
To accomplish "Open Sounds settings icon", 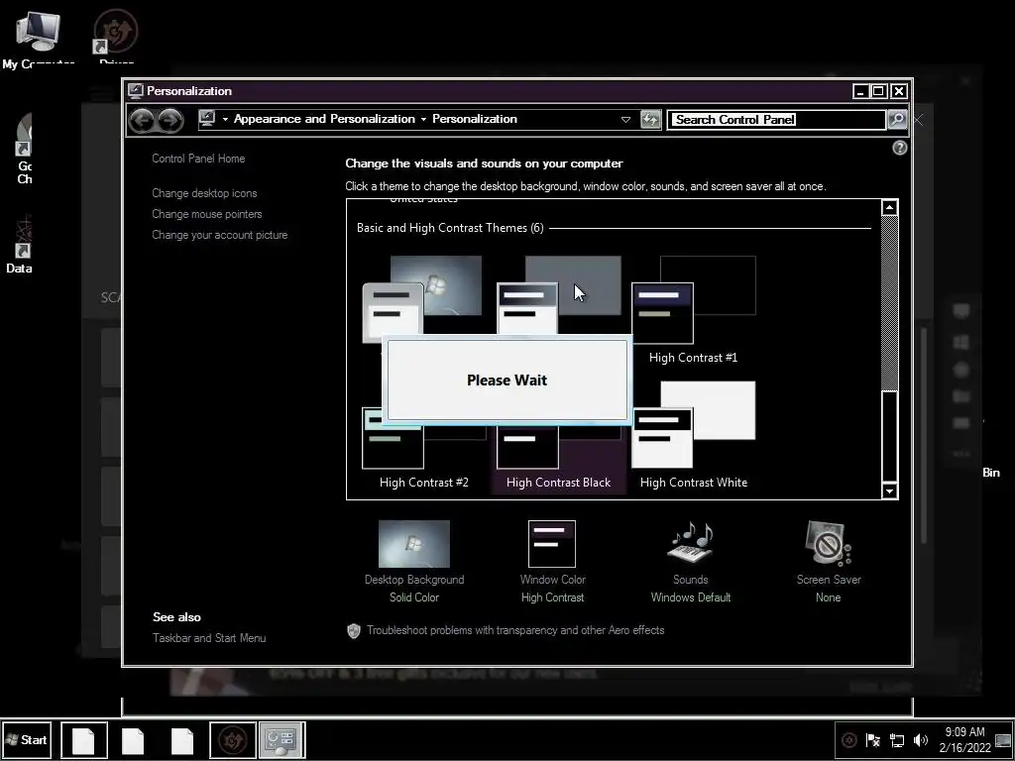I will pyautogui.click(x=691, y=542).
